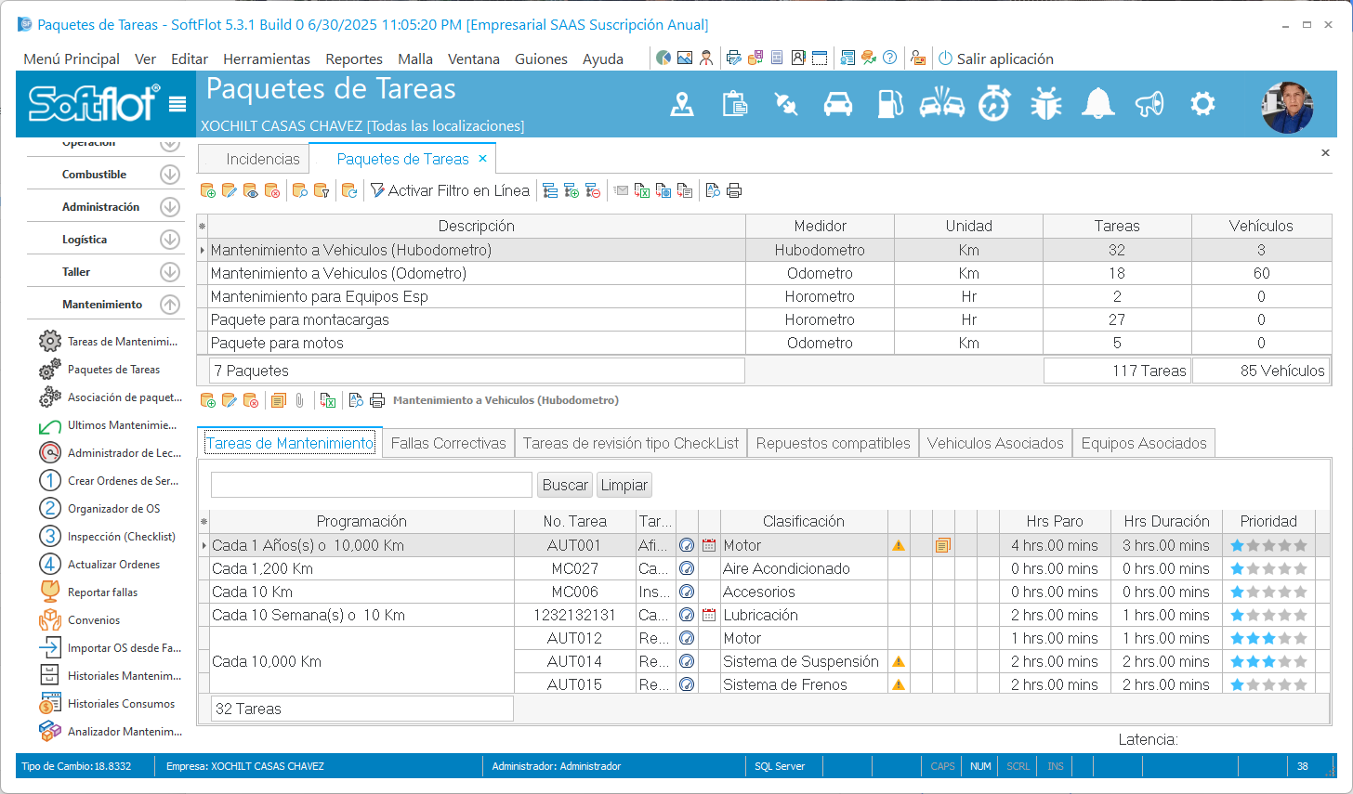The image size is (1353, 794).
Task: Open the notifications bell icon
Action: (1097, 104)
